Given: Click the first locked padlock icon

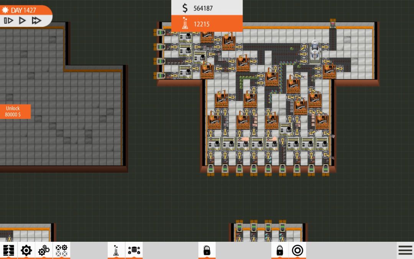Looking at the screenshot, I should point(208,250).
